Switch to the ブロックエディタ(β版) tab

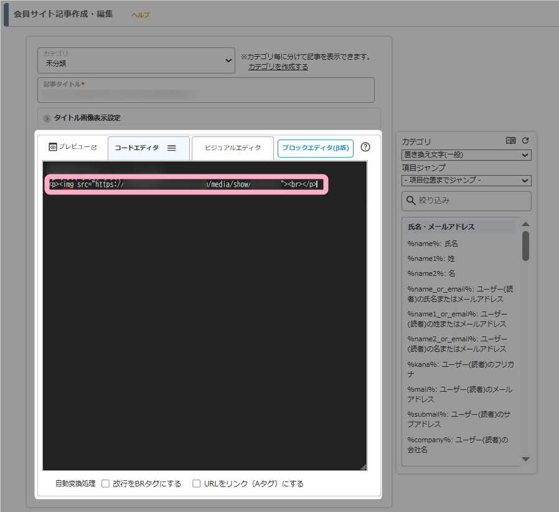point(315,148)
